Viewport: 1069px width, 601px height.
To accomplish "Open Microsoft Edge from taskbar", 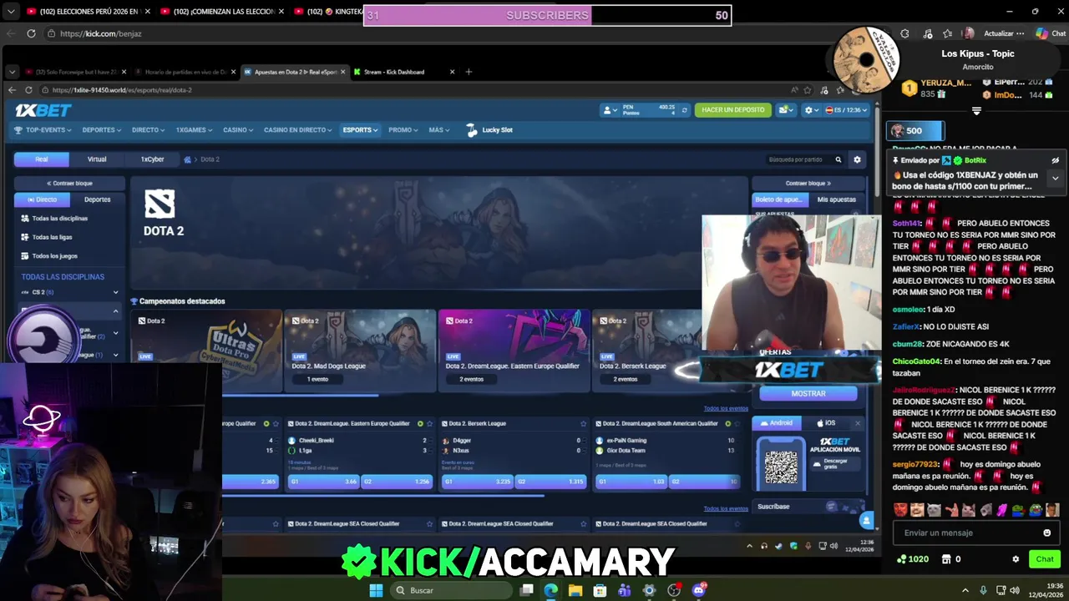I will click(x=551, y=590).
